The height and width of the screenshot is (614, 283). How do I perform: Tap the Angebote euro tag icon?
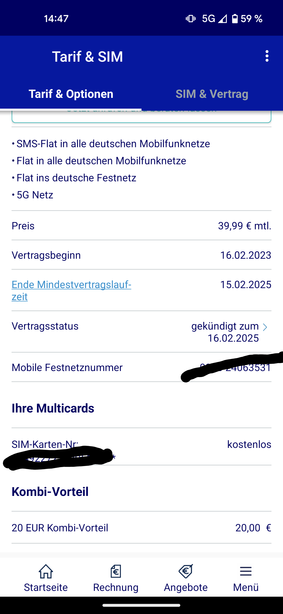coord(186,571)
